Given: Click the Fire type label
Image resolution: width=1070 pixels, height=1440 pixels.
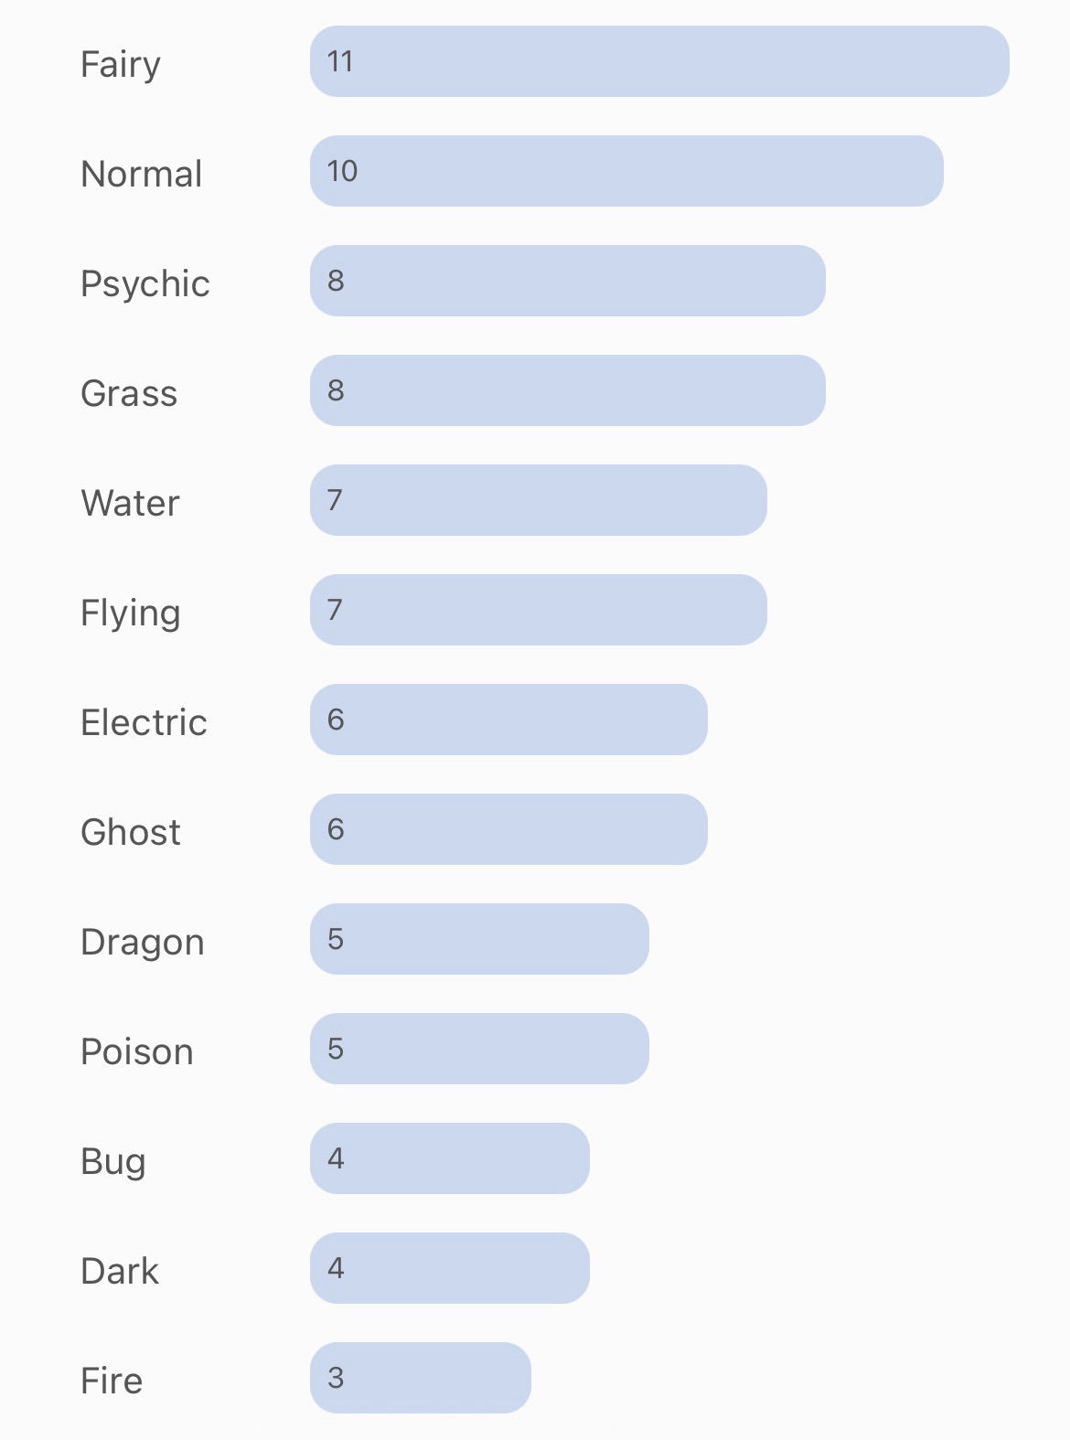Looking at the screenshot, I should (x=112, y=1381).
